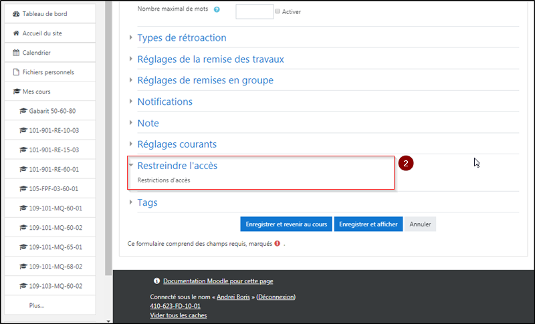Click the Accueil du site home icon
The height and width of the screenshot is (324, 535).
point(17,33)
